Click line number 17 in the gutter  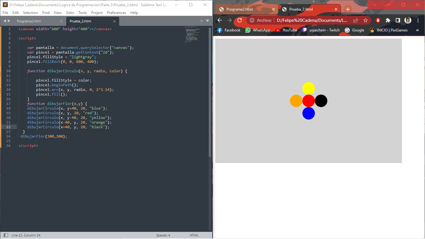pos(8,104)
